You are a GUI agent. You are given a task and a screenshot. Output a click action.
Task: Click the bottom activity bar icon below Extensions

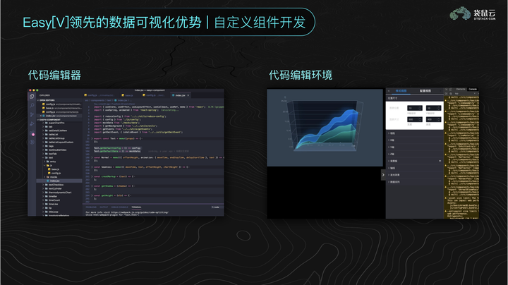[x=32, y=142]
